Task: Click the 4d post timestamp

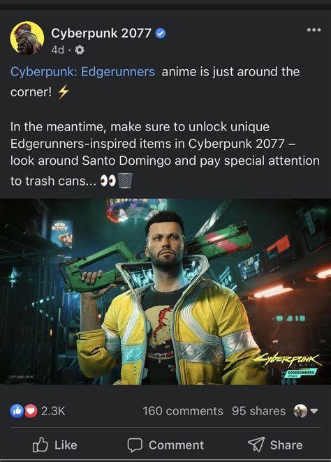Action: pyautogui.click(x=57, y=50)
